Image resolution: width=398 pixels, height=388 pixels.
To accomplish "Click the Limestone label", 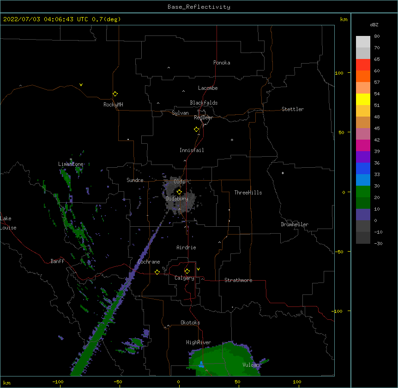I will coord(71,164).
